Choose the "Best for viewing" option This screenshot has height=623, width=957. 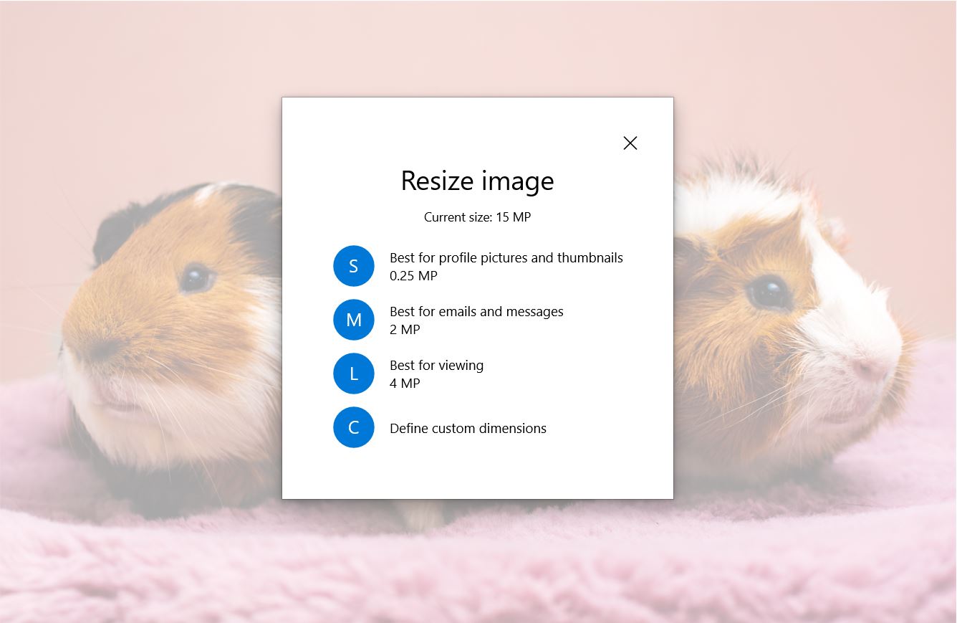pyautogui.click(x=436, y=365)
